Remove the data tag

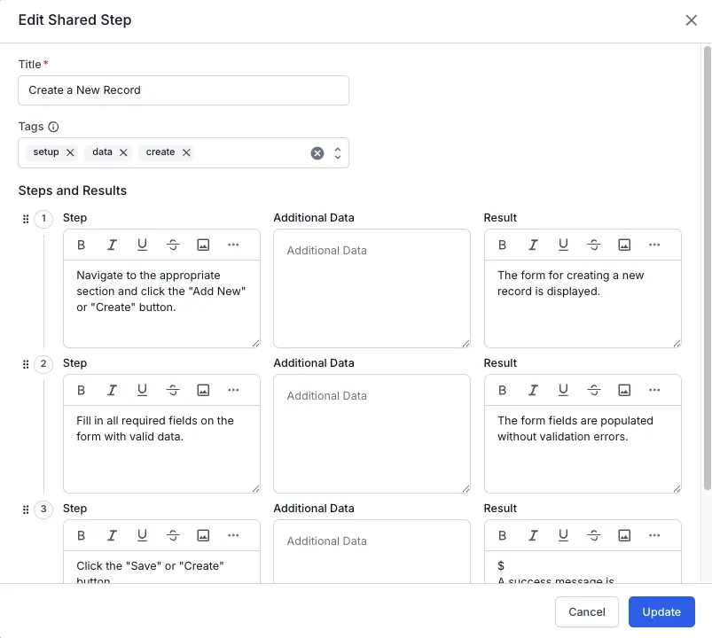[x=123, y=152]
